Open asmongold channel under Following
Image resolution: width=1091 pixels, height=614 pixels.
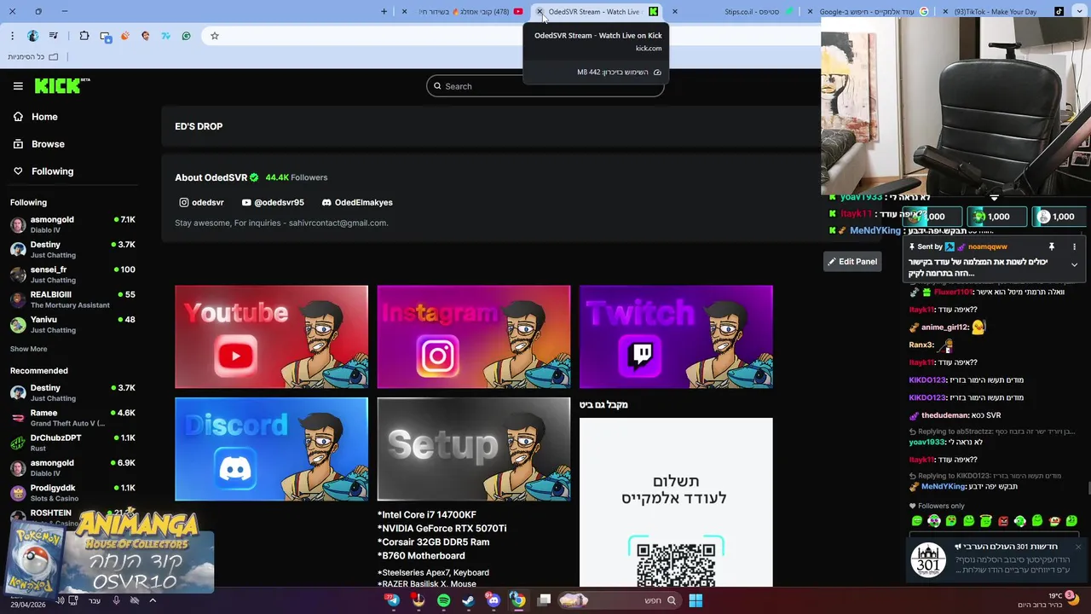coord(72,224)
